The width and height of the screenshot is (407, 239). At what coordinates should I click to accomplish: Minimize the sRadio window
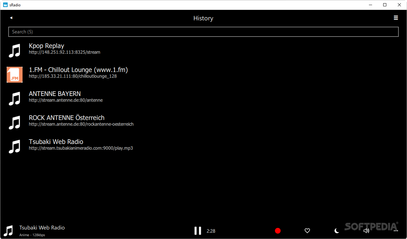click(x=370, y=5)
